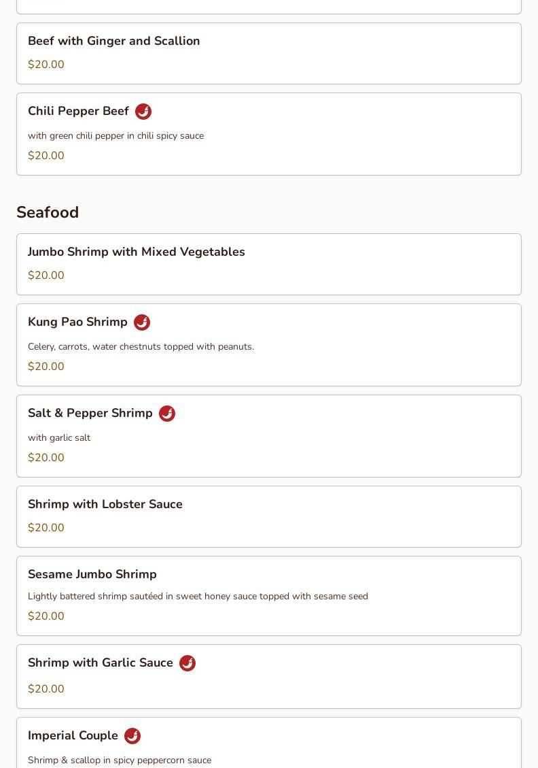Open Jumbo Shrimp with Mixed Vegetables card
This screenshot has height=768, width=538.
click(x=269, y=265)
